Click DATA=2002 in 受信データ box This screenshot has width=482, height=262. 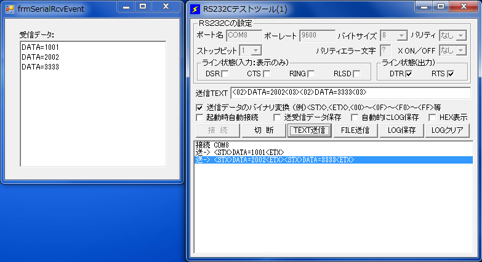coord(40,57)
